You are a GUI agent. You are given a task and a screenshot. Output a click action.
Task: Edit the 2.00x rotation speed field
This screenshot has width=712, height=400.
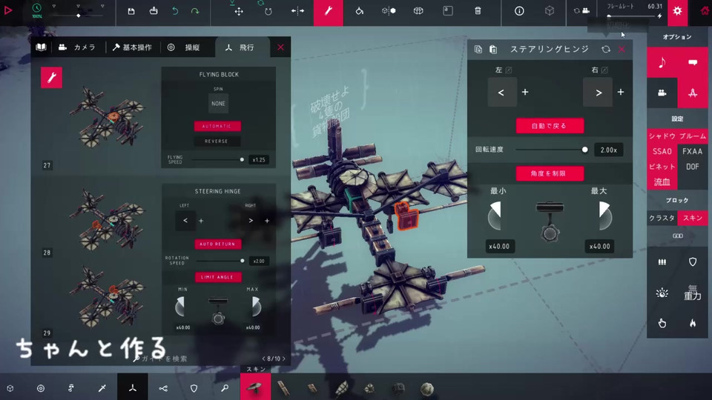coord(608,150)
